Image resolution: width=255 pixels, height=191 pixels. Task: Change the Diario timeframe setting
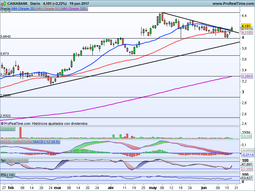tap(37, 4)
